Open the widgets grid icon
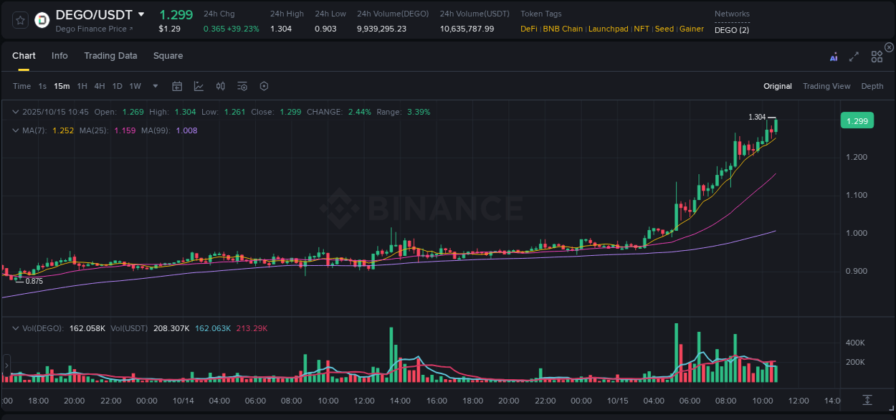 (x=876, y=56)
